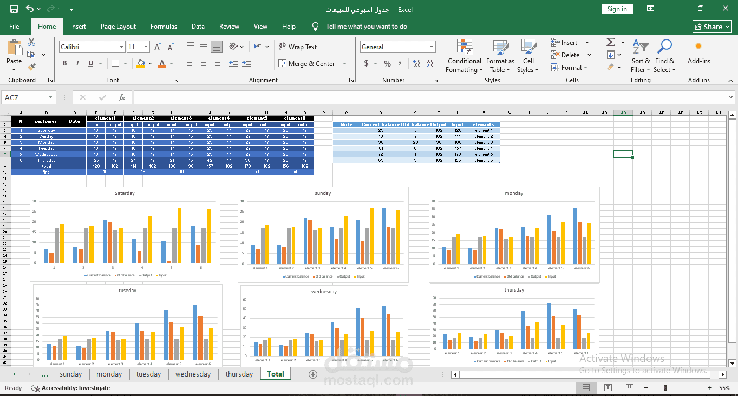Apply Bold formatting with the B icon

tap(64, 63)
